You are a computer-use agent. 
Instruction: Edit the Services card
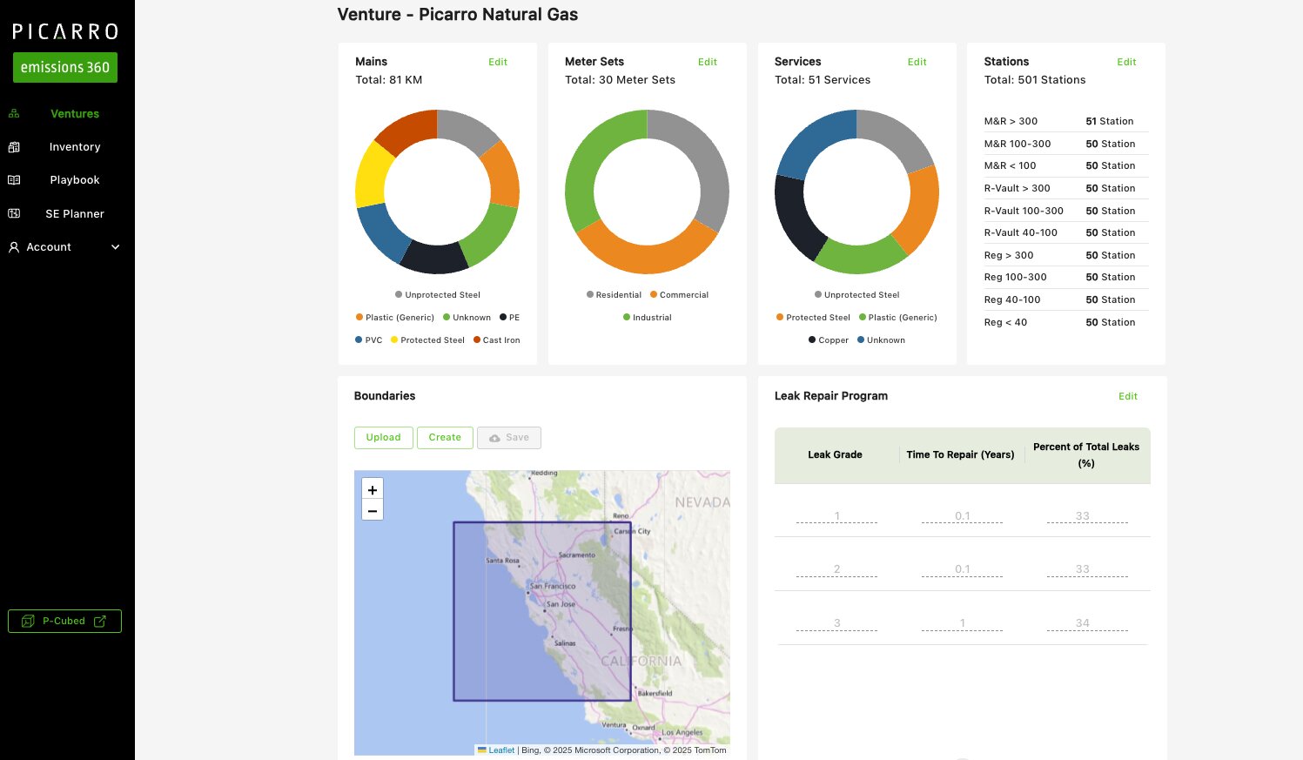[917, 62]
